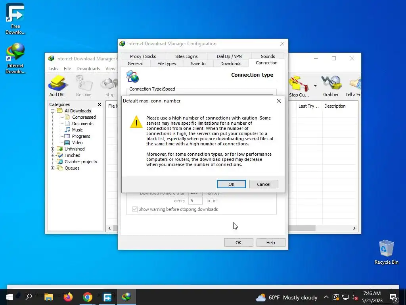Open the notification center icon
406x305 pixels.
(x=393, y=297)
